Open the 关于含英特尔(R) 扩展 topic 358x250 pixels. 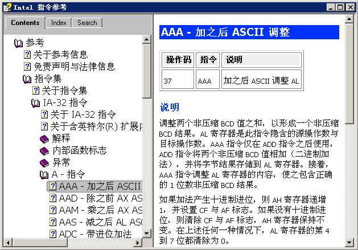click(96, 126)
